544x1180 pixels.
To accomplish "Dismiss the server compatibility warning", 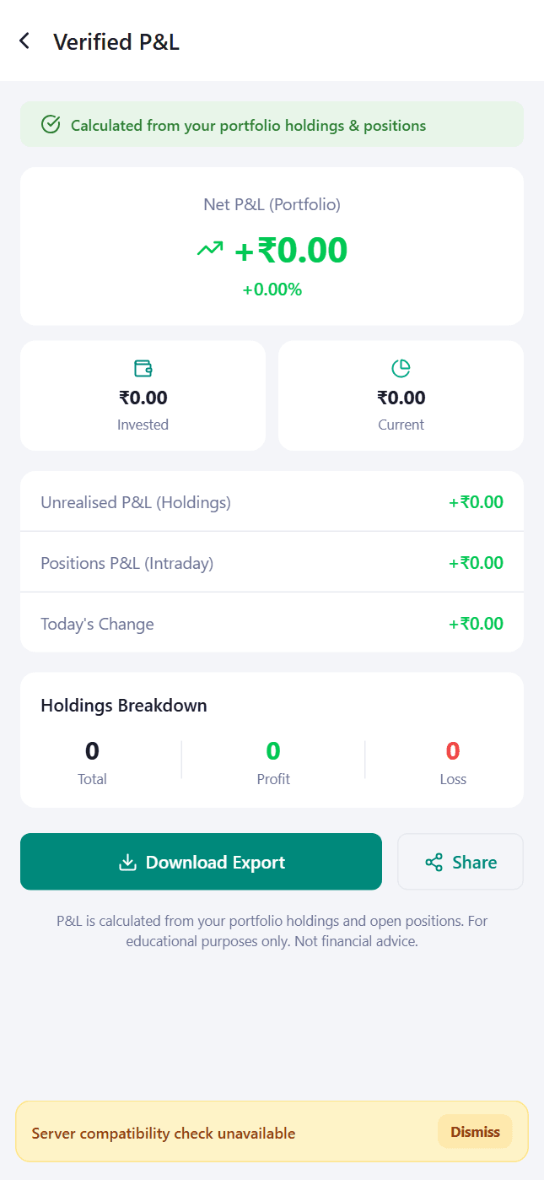I will [475, 1132].
